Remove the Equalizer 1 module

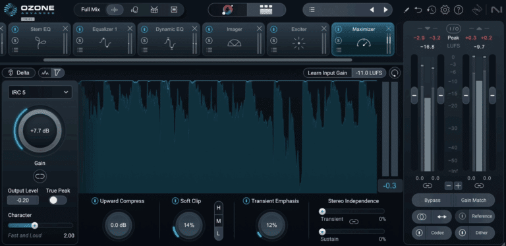pyautogui.click(x=130, y=29)
